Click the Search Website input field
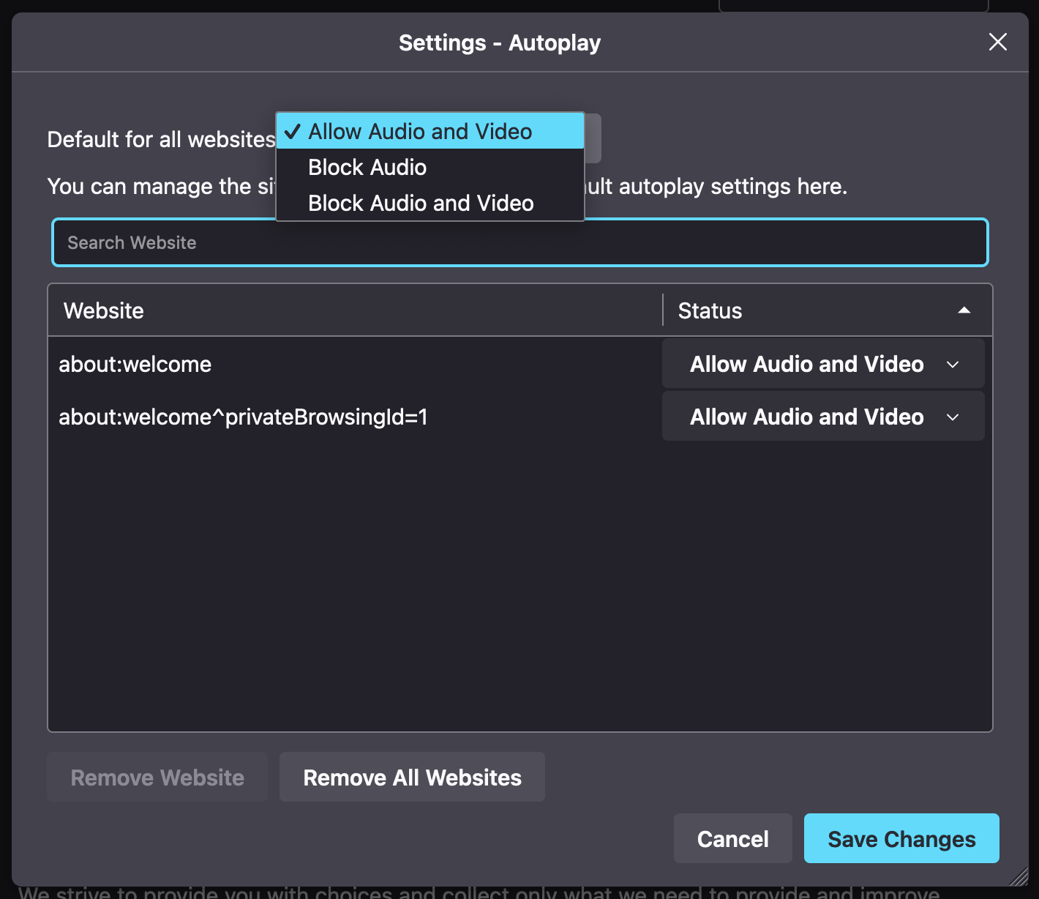 tap(519, 242)
